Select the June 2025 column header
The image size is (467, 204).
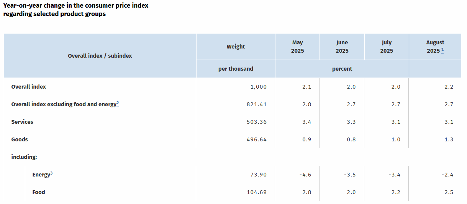click(342, 47)
